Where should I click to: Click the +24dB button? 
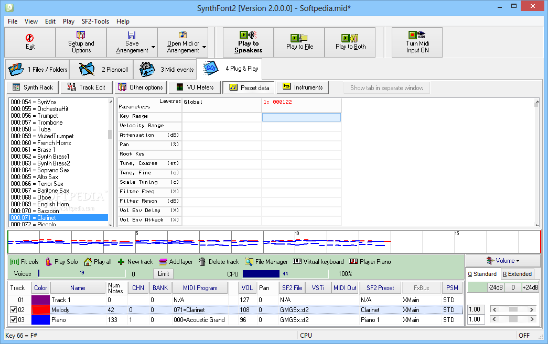pos(530,287)
